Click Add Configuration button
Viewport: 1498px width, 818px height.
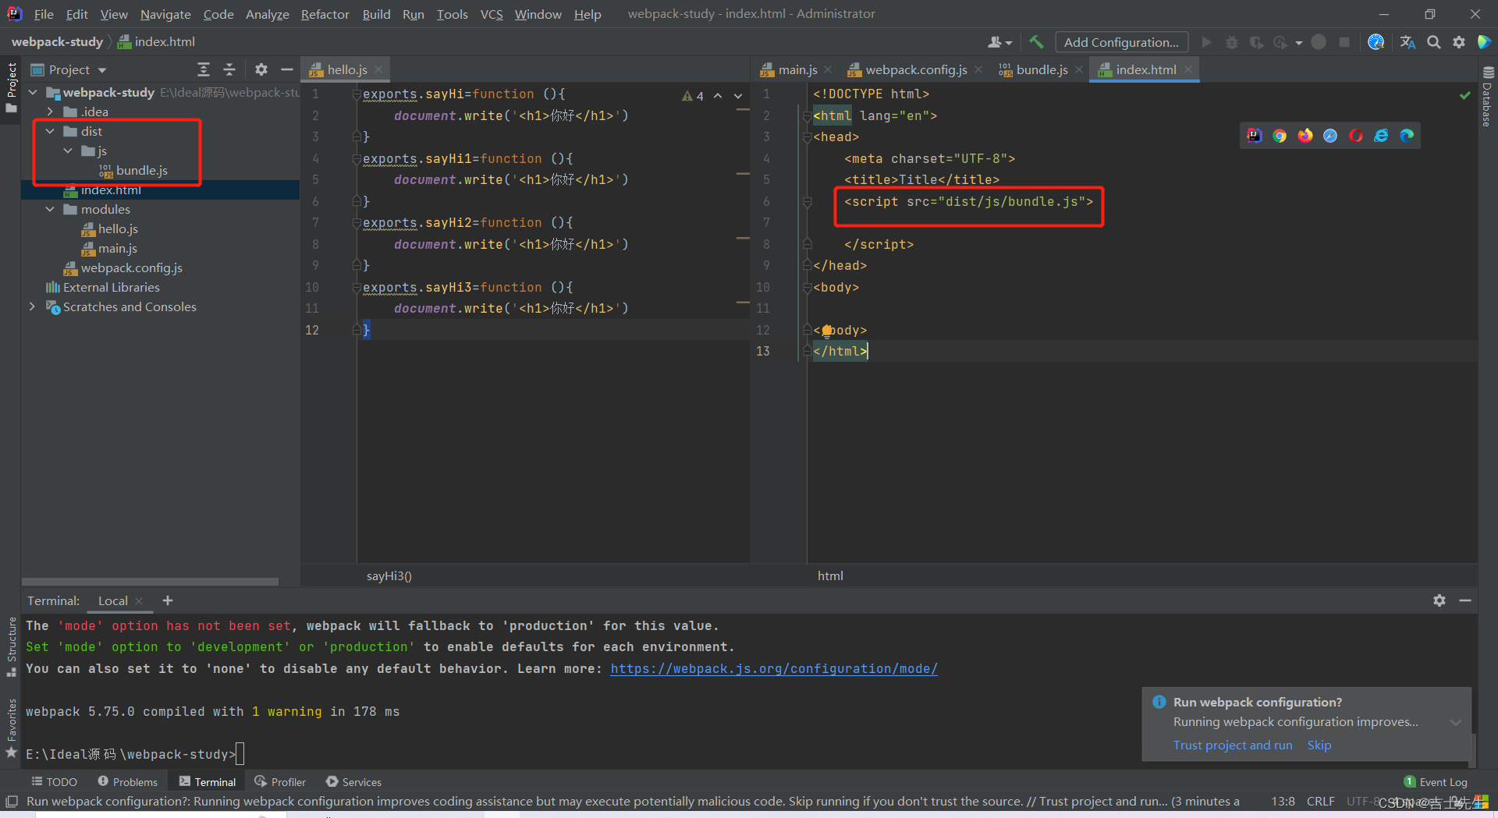pyautogui.click(x=1121, y=42)
